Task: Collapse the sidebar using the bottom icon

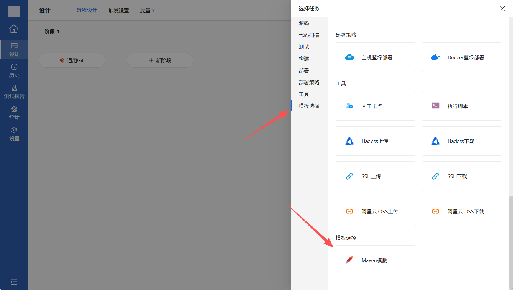Action: click(x=14, y=282)
